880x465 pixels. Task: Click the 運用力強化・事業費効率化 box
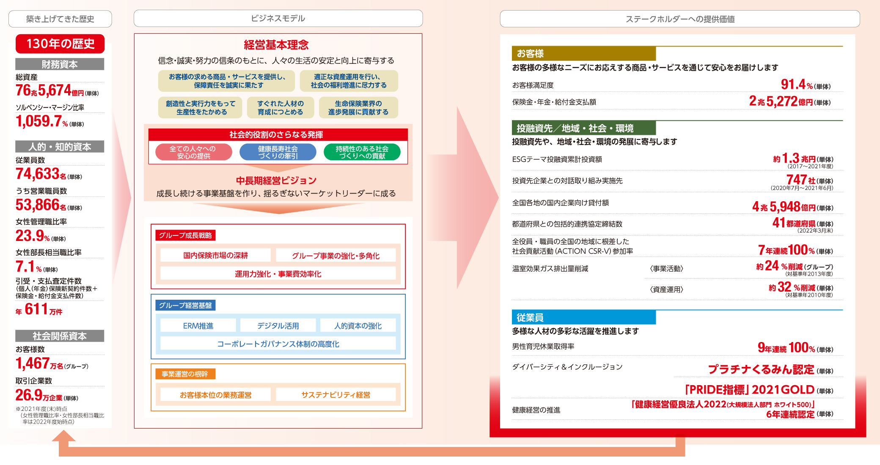(278, 274)
